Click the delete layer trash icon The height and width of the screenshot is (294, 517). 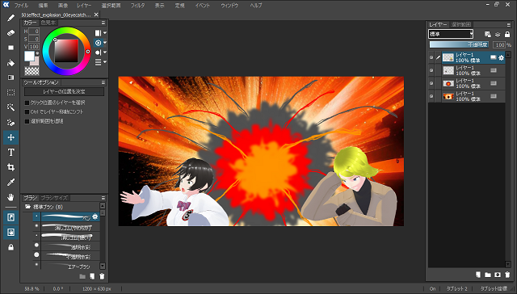(x=507, y=275)
